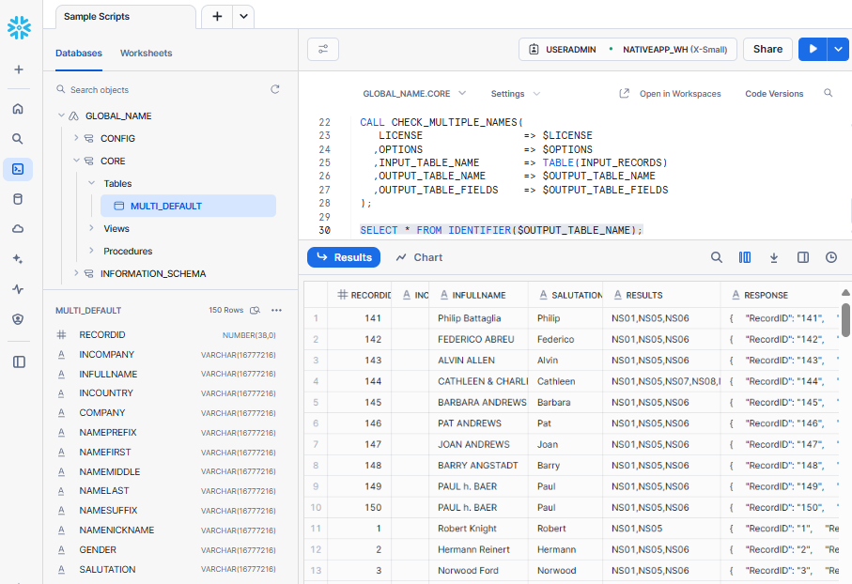Click line 30 SELECT statement in editor
The height and width of the screenshot is (584, 852).
click(501, 230)
